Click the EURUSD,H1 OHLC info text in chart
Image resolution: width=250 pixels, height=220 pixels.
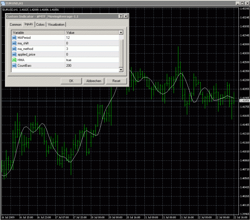pos(31,10)
